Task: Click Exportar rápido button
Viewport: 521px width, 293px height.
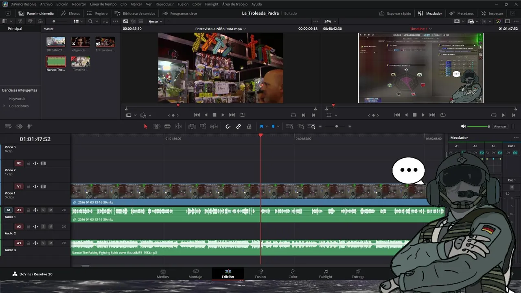Action: pos(395,13)
